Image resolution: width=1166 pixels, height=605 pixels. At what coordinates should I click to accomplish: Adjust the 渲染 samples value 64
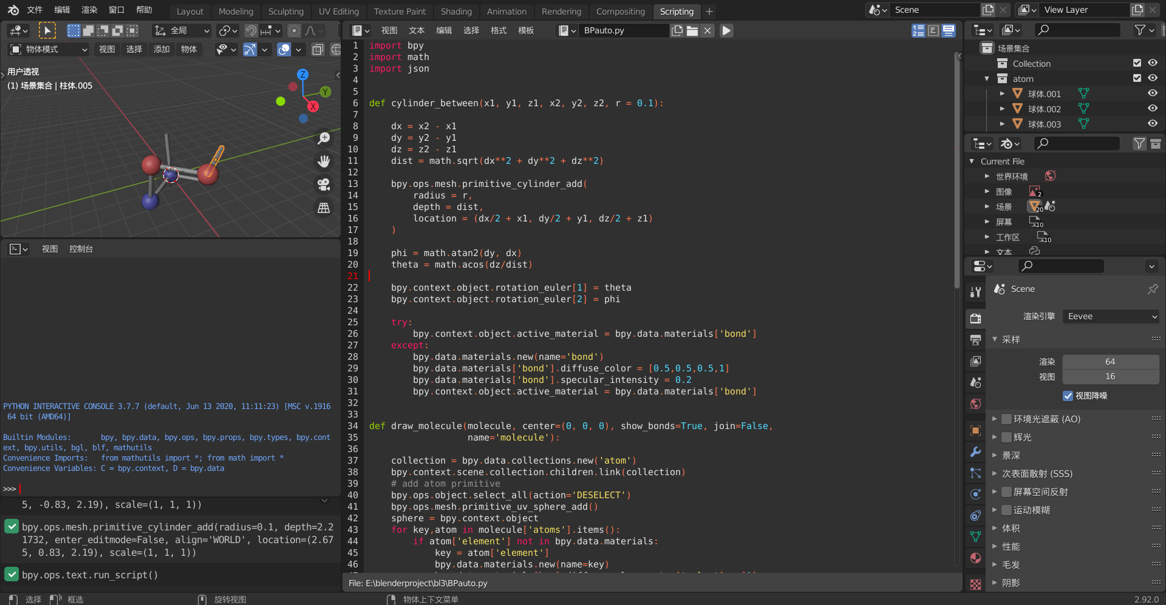point(1110,362)
